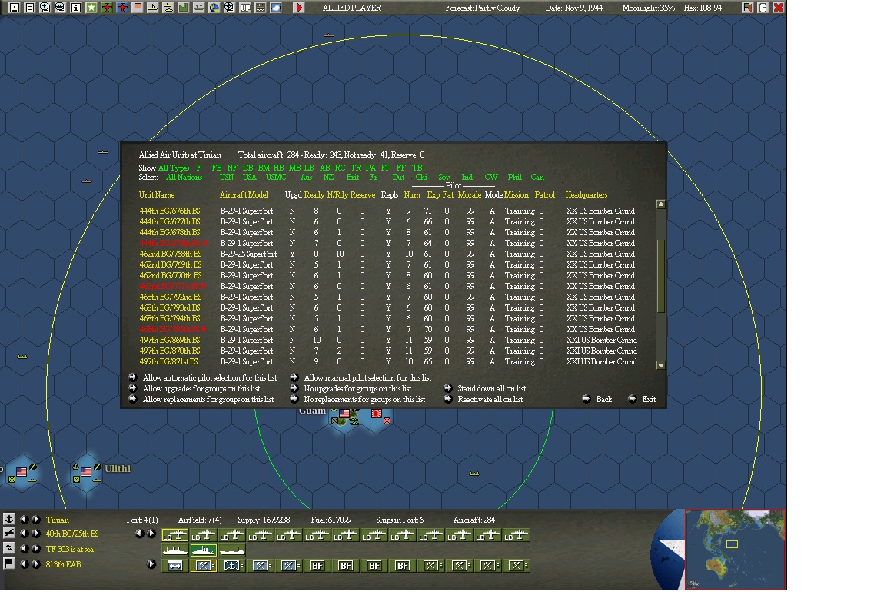Screen dimensions: 874x595
Task: Click the 'C' icon at top right
Action: 763,8
